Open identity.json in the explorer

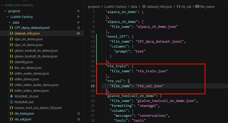[24, 62]
